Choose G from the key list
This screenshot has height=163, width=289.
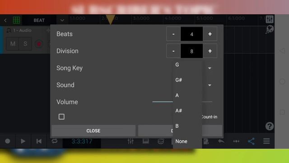[187, 65]
